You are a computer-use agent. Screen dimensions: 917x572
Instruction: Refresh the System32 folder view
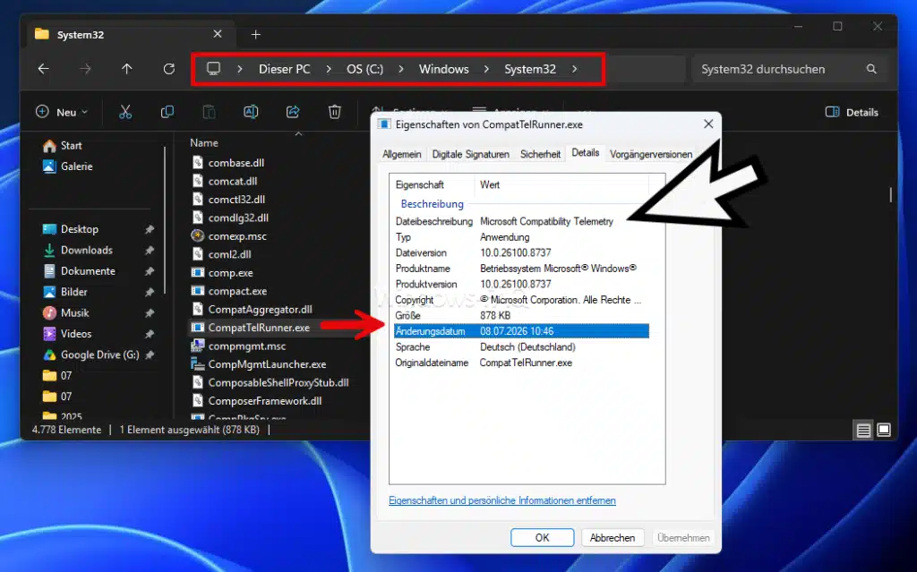coord(169,69)
